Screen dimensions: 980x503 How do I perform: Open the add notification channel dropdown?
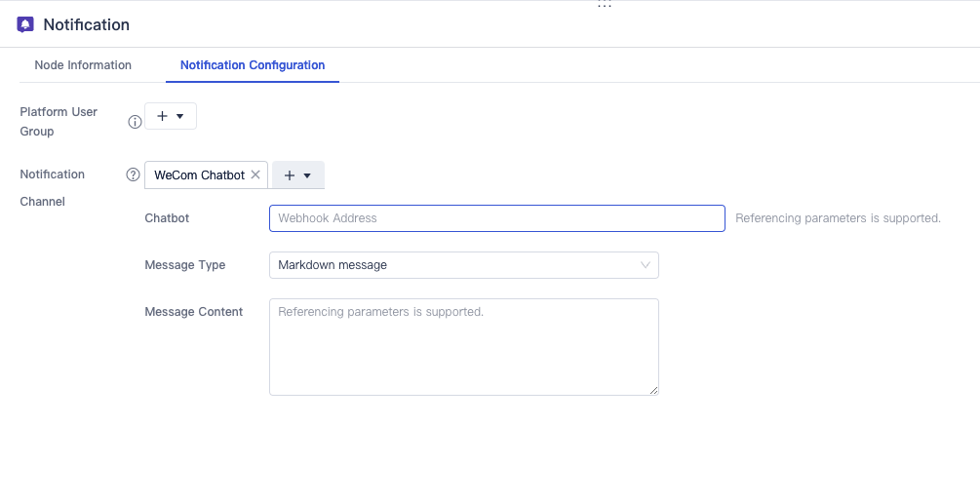pos(297,175)
